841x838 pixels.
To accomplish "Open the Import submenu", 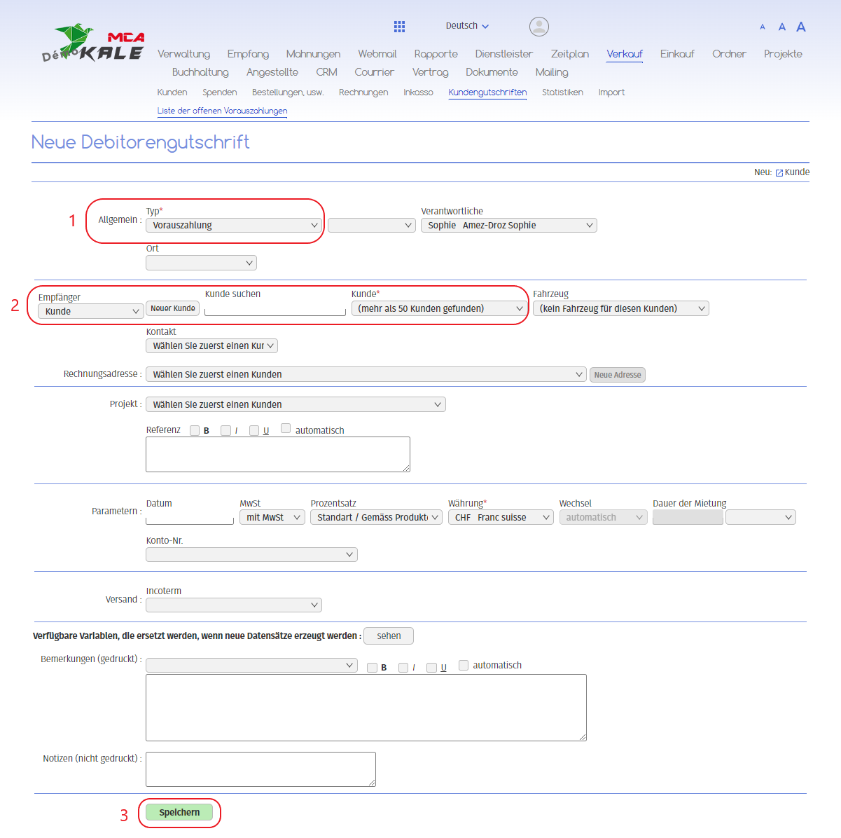I will point(611,92).
